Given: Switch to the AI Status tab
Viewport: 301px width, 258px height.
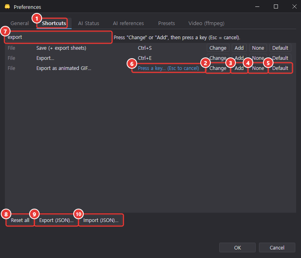Looking at the screenshot, I should 89,23.
